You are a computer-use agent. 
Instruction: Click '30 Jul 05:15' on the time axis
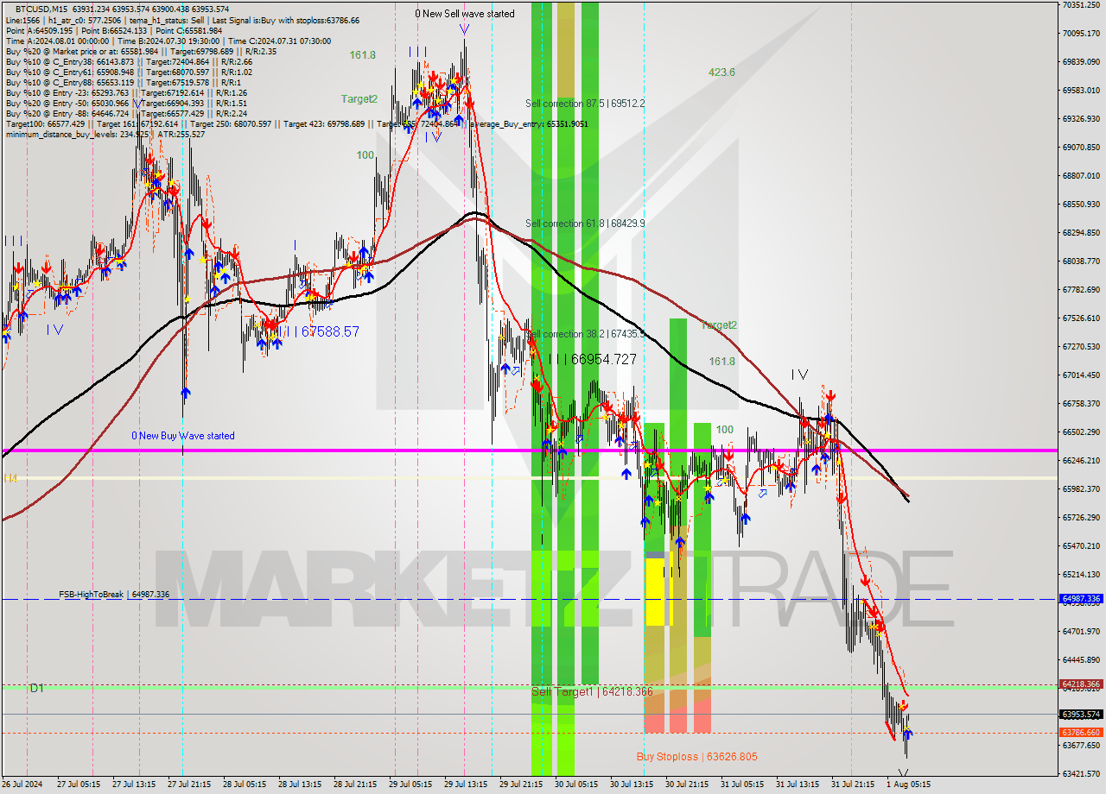coord(577,785)
